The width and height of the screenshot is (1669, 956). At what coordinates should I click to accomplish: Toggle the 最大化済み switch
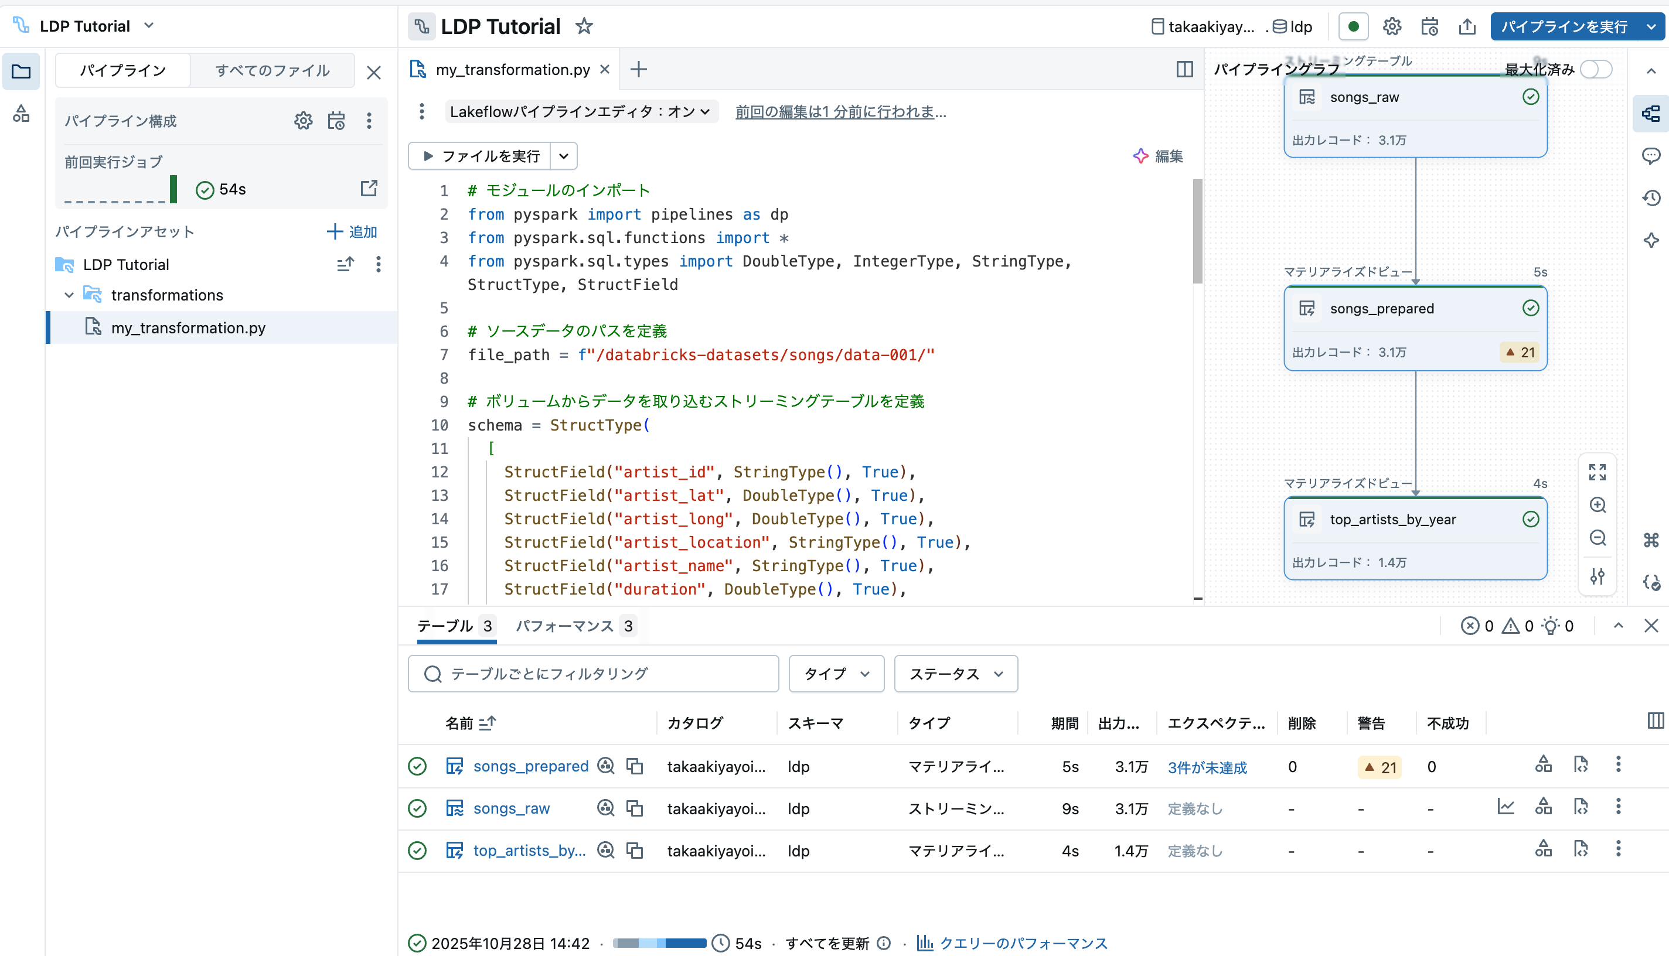(x=1596, y=69)
